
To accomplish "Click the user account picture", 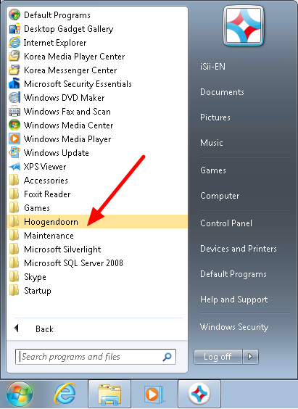I will coord(244,26).
